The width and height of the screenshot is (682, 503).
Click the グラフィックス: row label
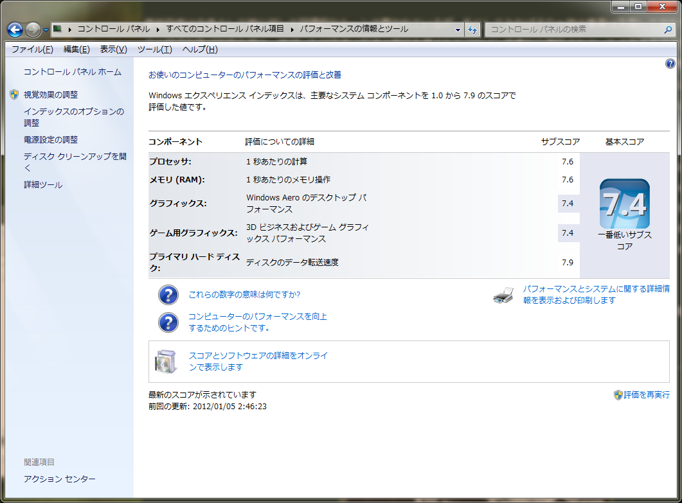click(x=178, y=204)
